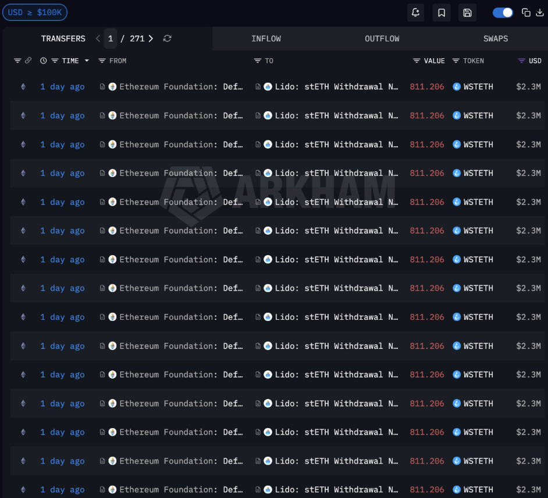
Task: Switch to the INFLOW tab
Action: (266, 38)
